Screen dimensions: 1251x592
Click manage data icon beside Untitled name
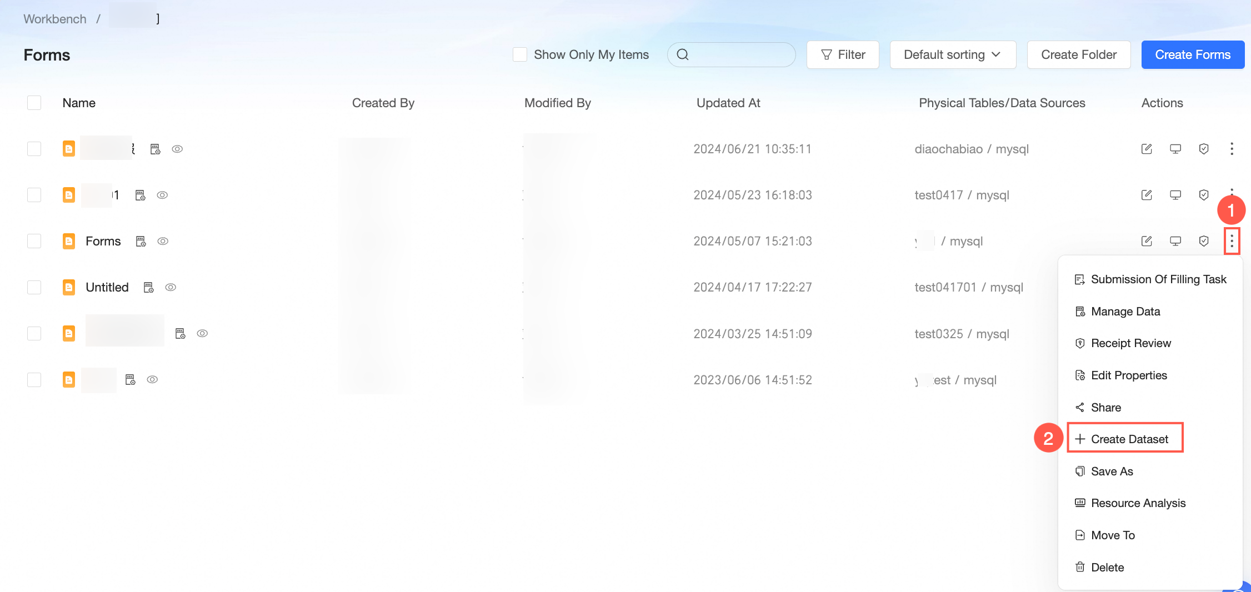(x=149, y=287)
